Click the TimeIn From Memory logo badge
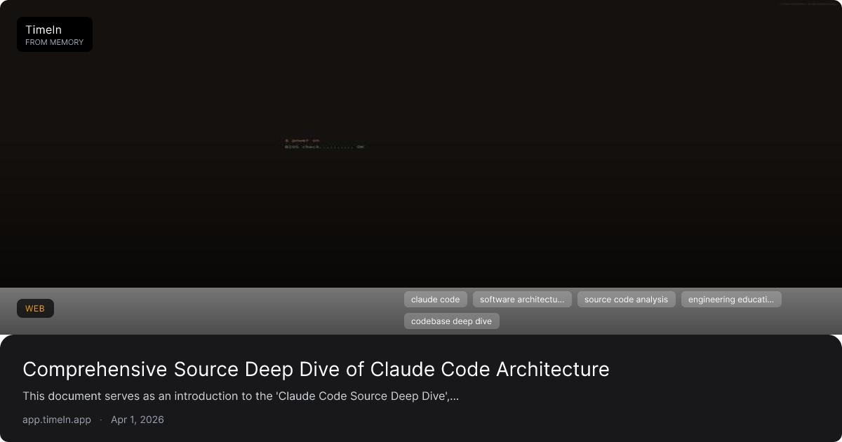 [55, 34]
